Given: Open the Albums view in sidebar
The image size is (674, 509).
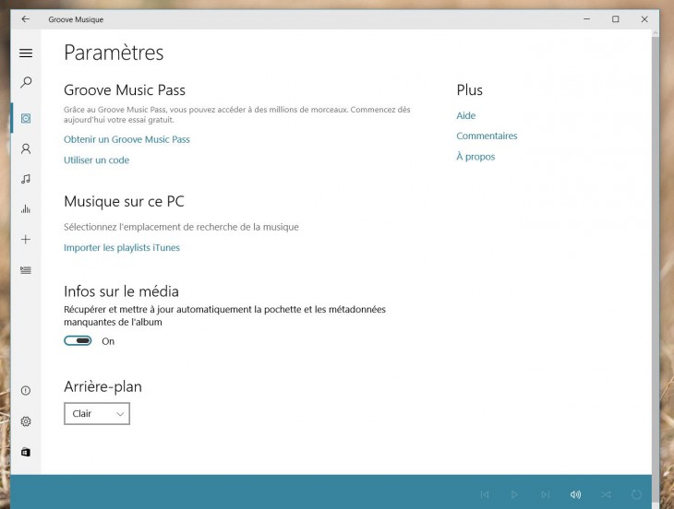Looking at the screenshot, I should tap(26, 118).
